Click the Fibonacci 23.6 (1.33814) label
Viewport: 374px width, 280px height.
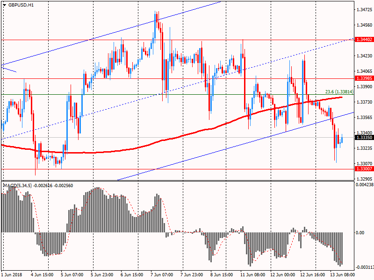point(339,92)
